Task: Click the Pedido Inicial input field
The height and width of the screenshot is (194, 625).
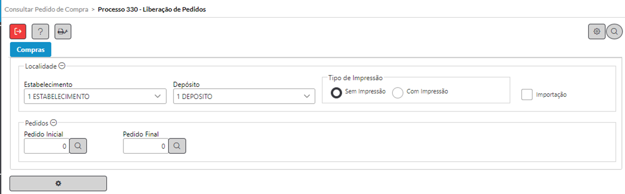Action: coord(47,146)
